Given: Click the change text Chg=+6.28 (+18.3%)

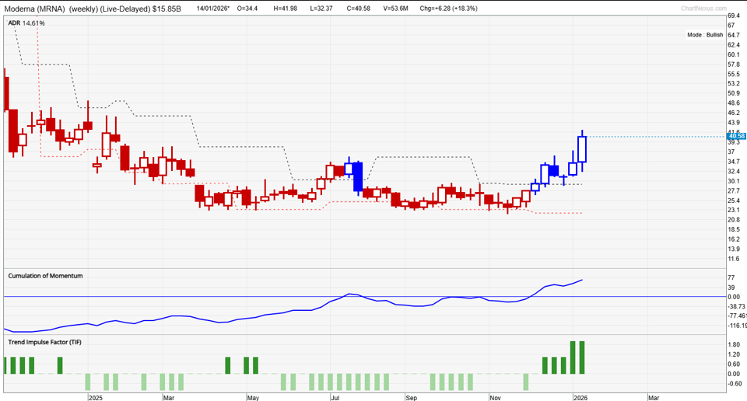Looking at the screenshot, I should coord(448,9).
